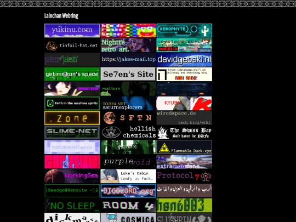Screen dimensions: 296x222
Task: Open 'Faith in the machine spirits' banner
Action: (72, 104)
